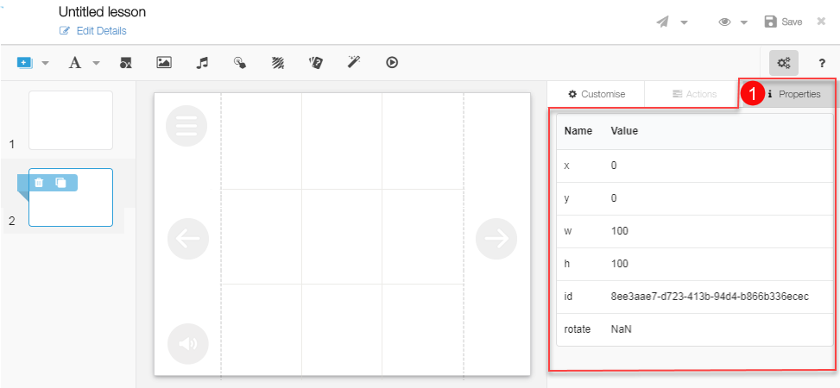Select slide 1 thumbnail

click(x=70, y=121)
